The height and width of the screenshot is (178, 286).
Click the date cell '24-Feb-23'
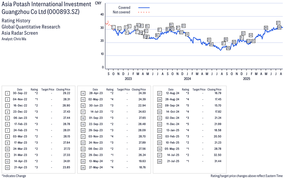(20, 130)
